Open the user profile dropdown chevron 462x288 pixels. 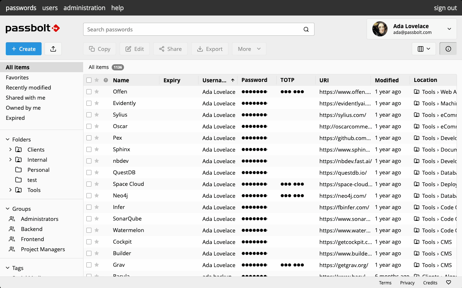point(449,29)
